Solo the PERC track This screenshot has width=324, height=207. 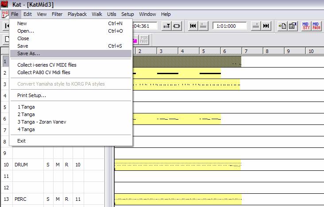48,199
